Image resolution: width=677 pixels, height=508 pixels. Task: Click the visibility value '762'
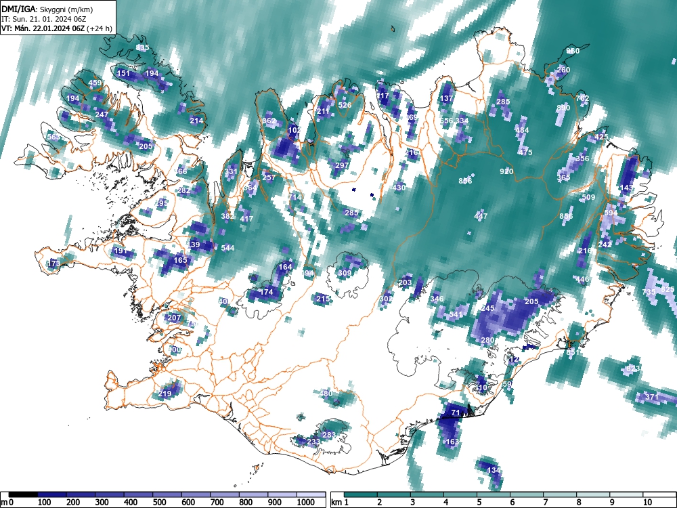point(582,98)
